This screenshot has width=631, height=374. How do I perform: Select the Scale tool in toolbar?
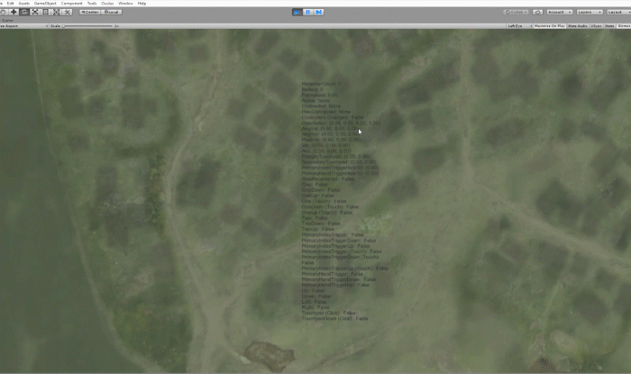[35, 12]
